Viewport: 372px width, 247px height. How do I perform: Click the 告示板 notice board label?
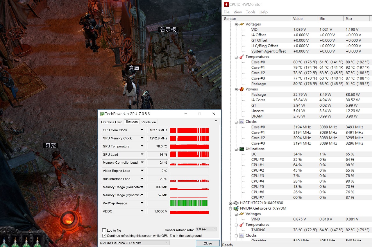click(x=168, y=30)
